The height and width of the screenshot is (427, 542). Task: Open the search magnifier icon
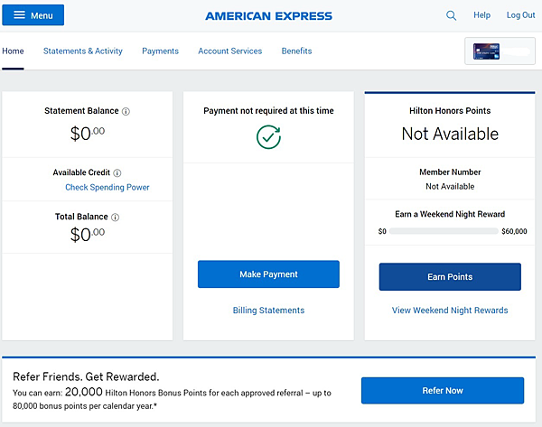(x=451, y=15)
